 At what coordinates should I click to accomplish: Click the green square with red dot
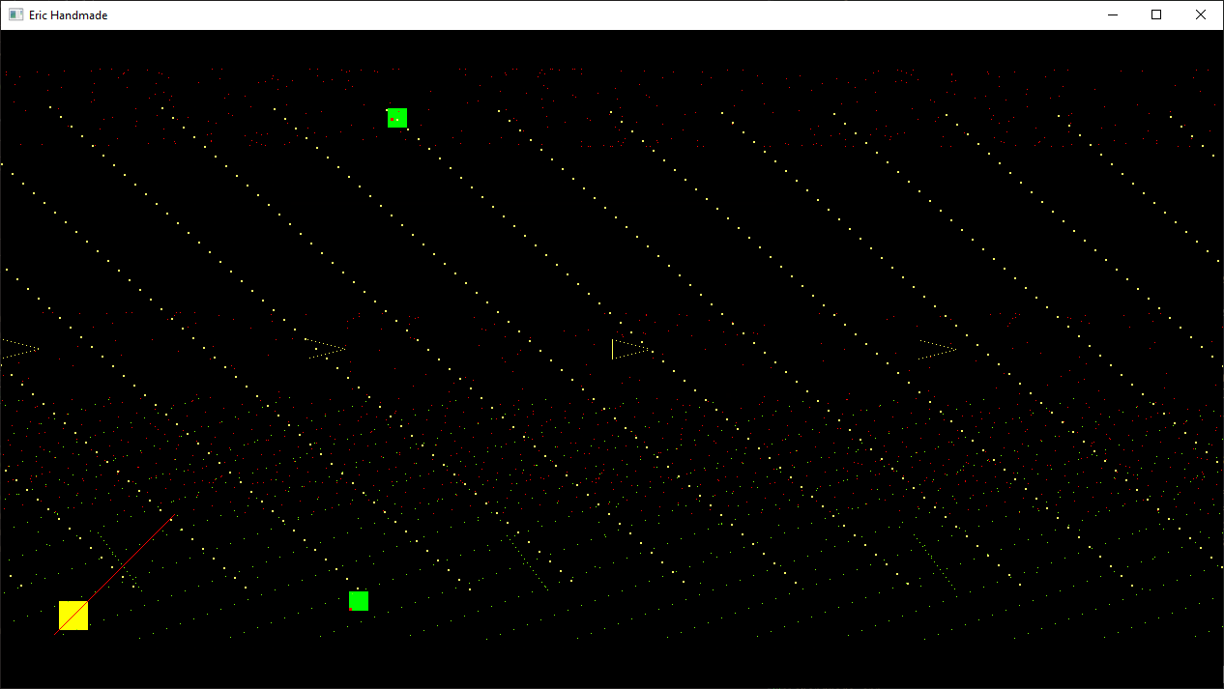coord(397,118)
